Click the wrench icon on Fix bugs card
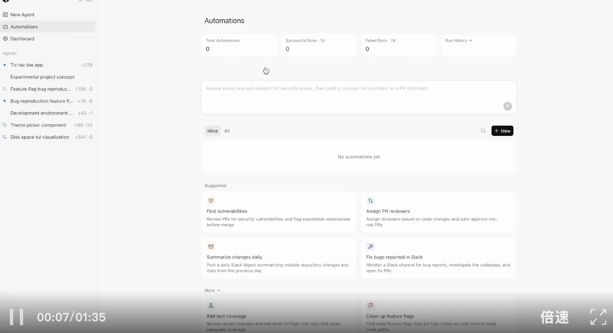The width and height of the screenshot is (613, 333). 371,246
